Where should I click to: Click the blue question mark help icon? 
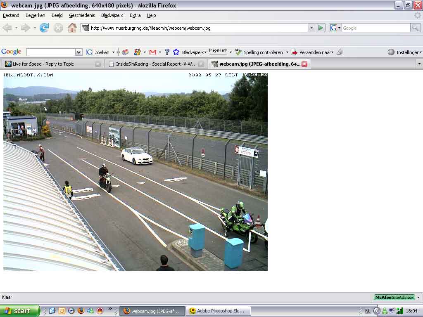(167, 52)
